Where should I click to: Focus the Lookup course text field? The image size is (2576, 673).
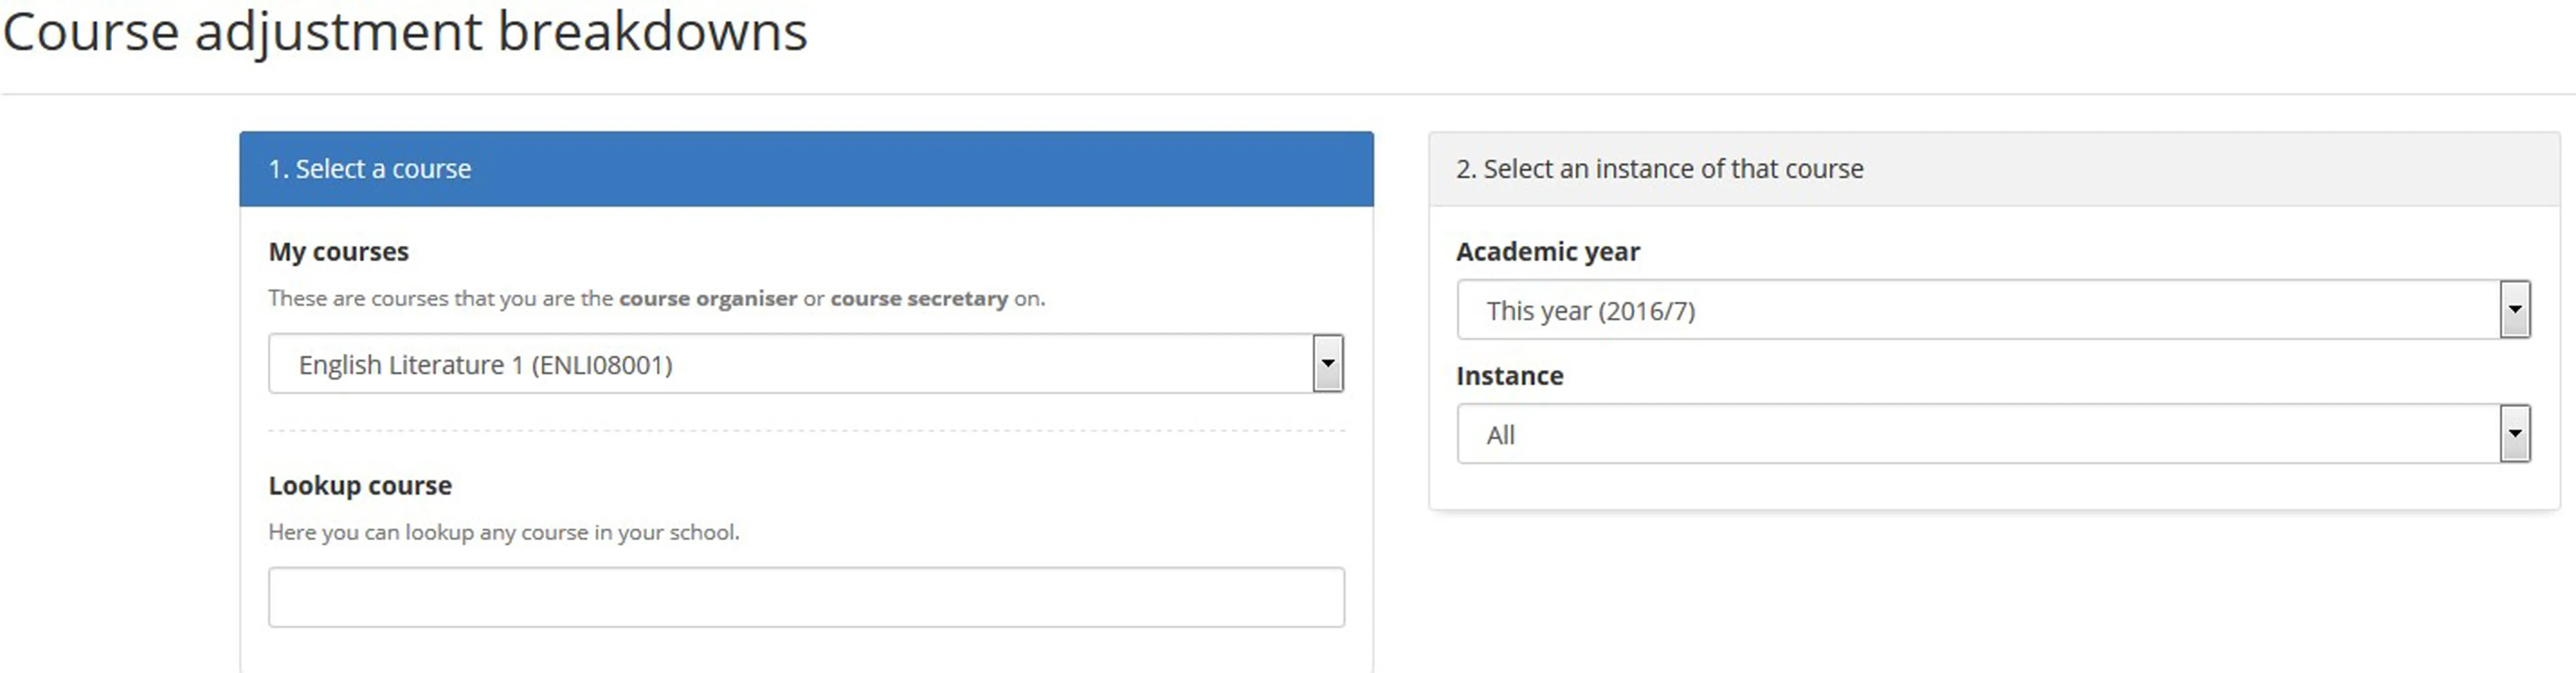pos(806,597)
